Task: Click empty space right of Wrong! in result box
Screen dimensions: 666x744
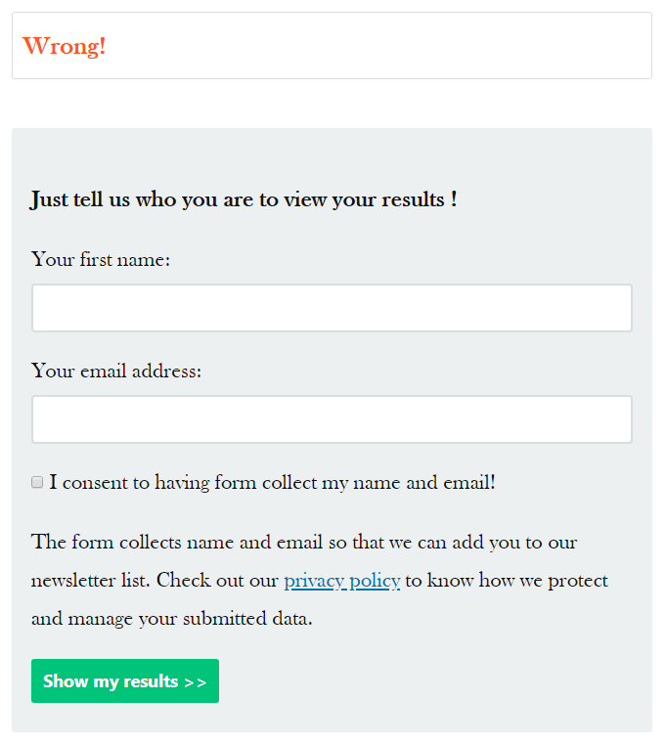Action: click(x=391, y=46)
